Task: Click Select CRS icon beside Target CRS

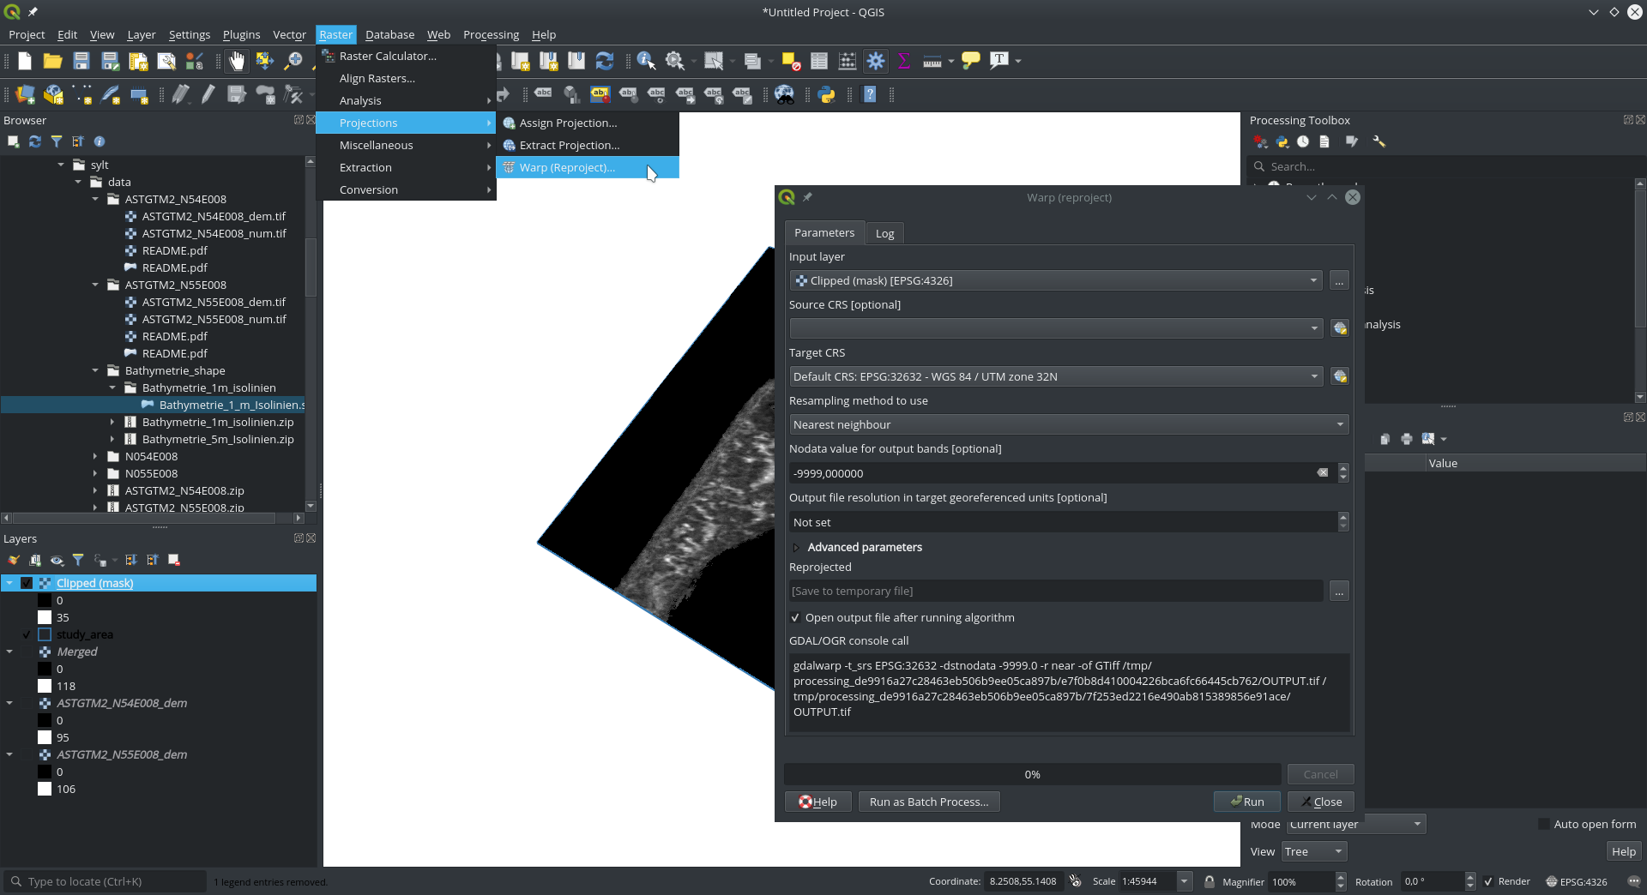Action: point(1339,376)
